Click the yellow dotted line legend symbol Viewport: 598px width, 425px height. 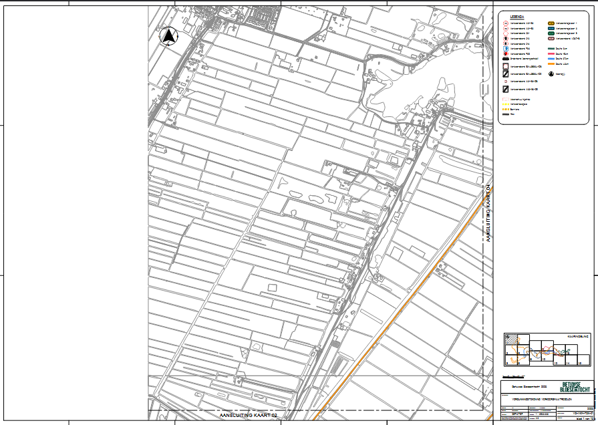506,104
